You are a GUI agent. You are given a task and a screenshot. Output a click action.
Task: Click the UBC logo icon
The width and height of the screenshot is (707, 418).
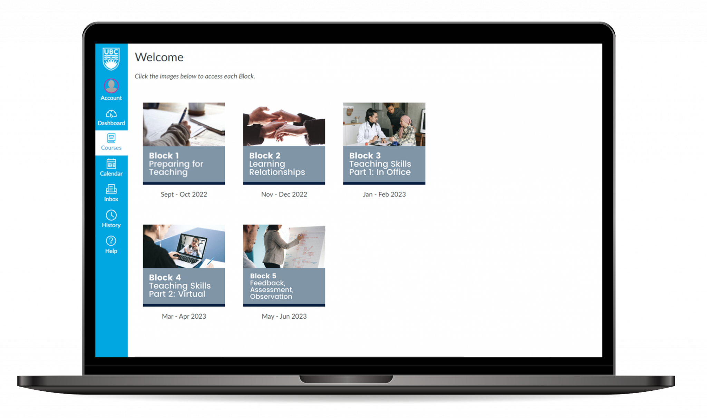[110, 58]
